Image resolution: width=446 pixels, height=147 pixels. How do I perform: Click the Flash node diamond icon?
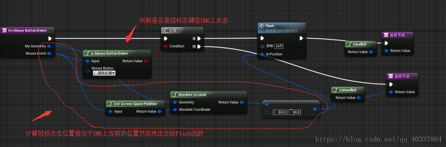(x=262, y=26)
